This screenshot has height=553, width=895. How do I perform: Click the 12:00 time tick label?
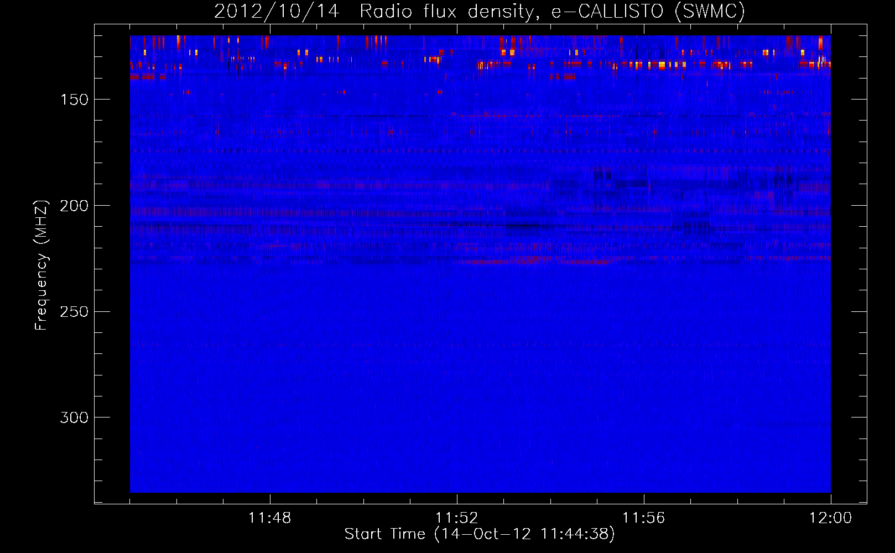pyautogui.click(x=830, y=518)
